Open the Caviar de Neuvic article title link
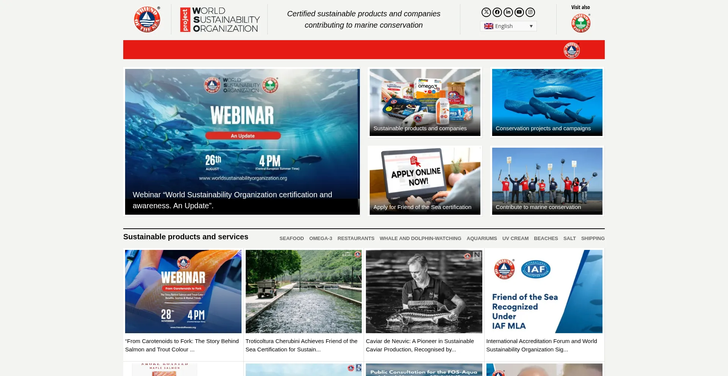The width and height of the screenshot is (728, 376). tap(420, 345)
